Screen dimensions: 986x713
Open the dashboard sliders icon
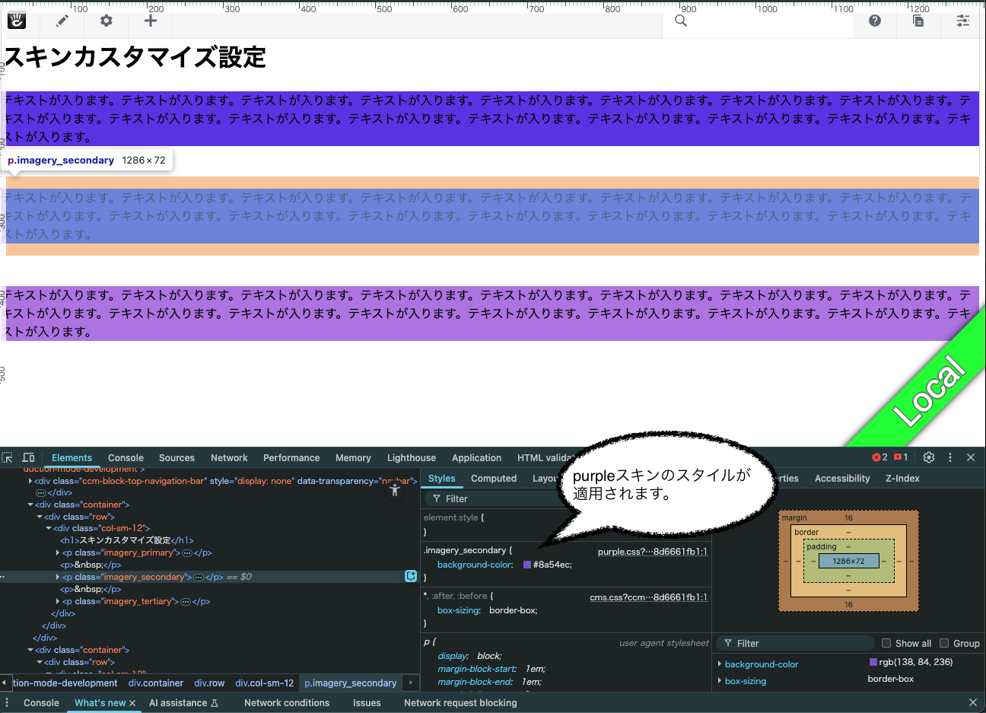963,21
